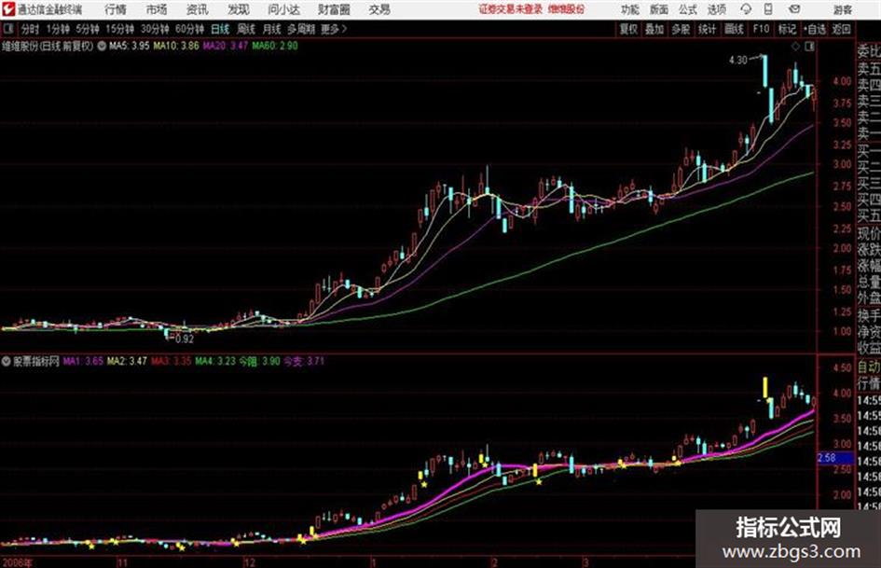
Task: Open the 资讯 menu
Action: [x=198, y=9]
